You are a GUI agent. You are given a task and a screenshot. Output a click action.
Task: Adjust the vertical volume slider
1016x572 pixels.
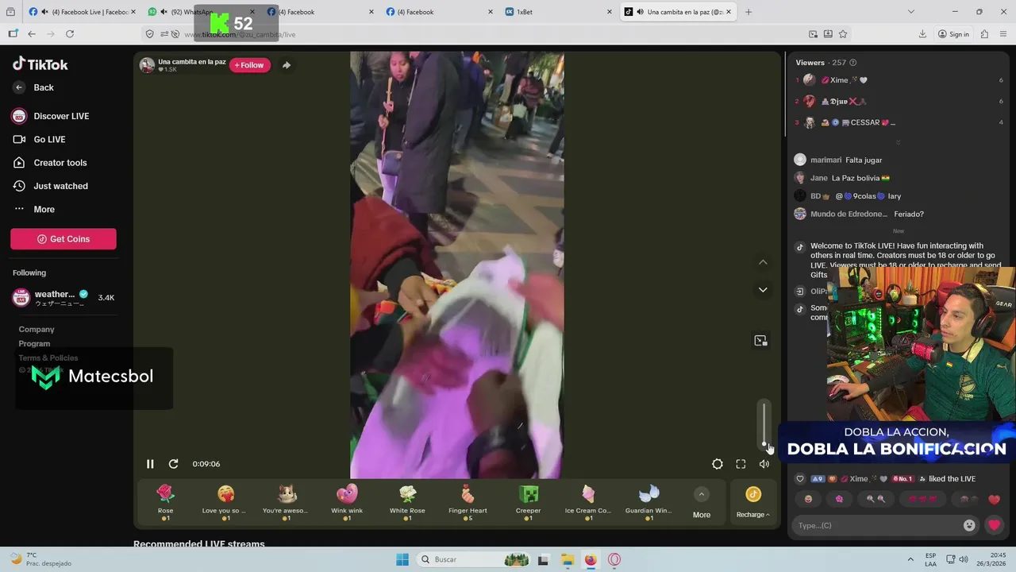[764, 424]
